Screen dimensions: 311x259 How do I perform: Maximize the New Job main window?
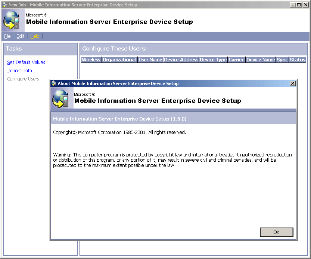tap(299, 4)
